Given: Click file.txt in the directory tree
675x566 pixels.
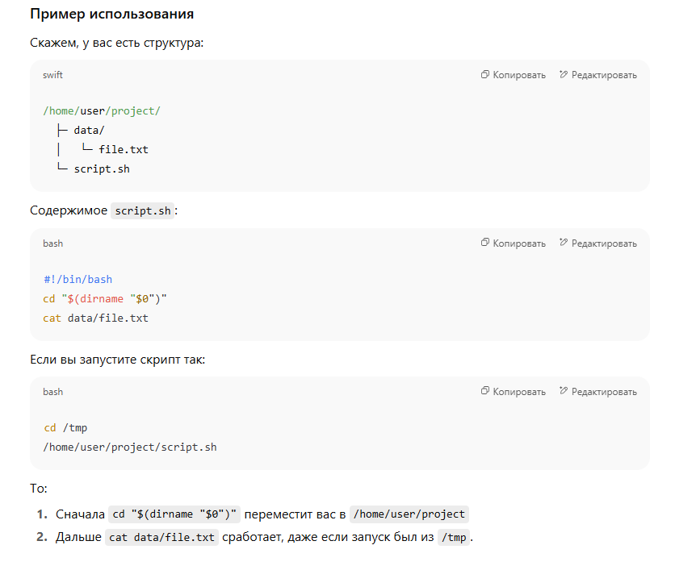Looking at the screenshot, I should point(124,150).
